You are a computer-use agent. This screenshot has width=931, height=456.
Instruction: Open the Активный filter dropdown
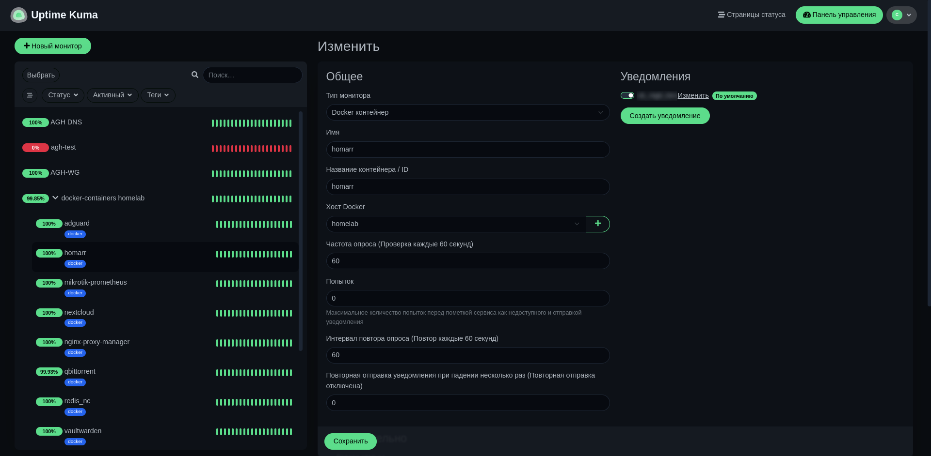tap(112, 95)
